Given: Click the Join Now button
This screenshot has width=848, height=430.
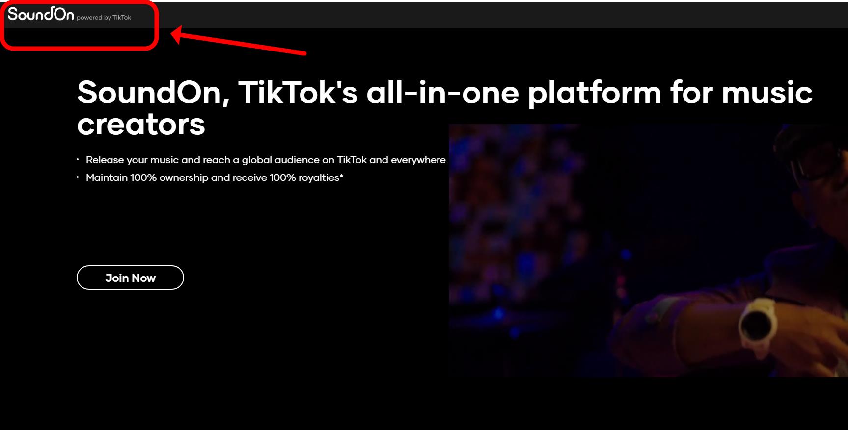Looking at the screenshot, I should [130, 278].
